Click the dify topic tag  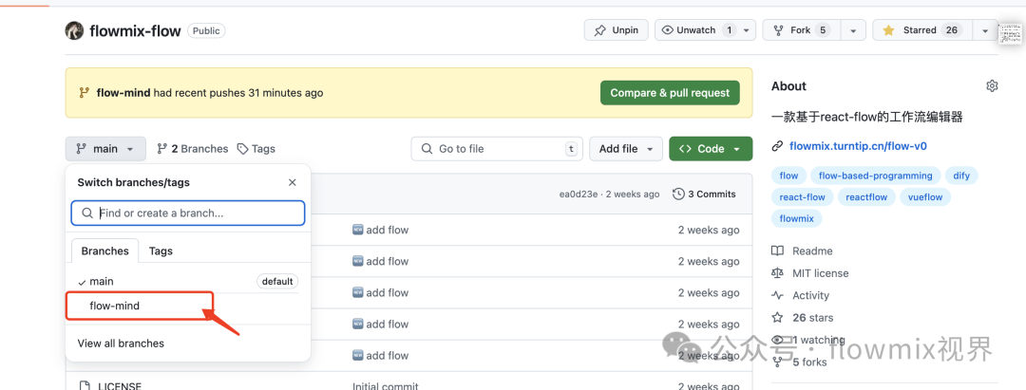pyautogui.click(x=961, y=176)
